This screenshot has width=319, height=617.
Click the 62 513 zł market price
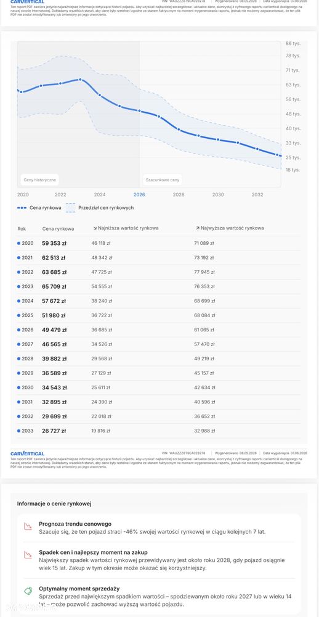tap(54, 258)
